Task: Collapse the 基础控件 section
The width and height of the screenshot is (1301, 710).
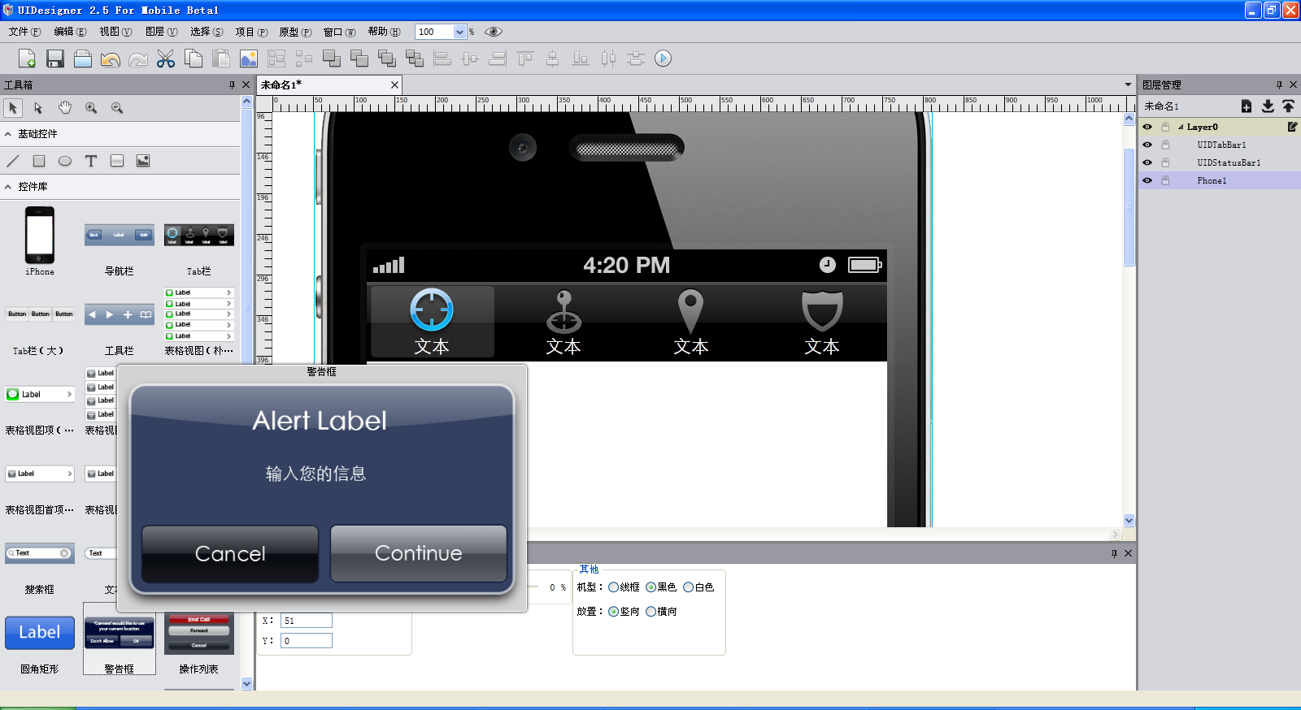Action: (8, 134)
